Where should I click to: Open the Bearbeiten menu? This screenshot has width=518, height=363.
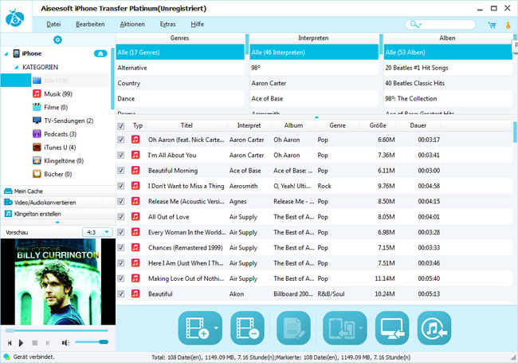pos(90,24)
